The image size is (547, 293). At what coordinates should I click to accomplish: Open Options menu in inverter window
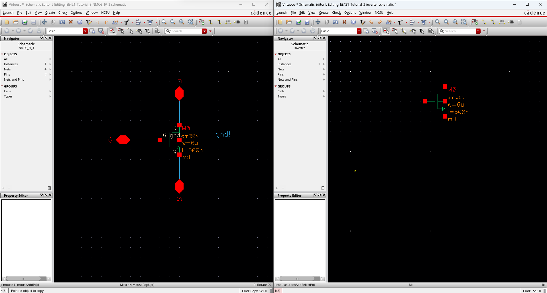350,13
